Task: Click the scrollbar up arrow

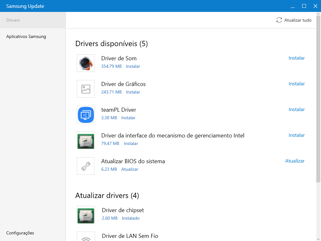Action: (x=318, y=14)
